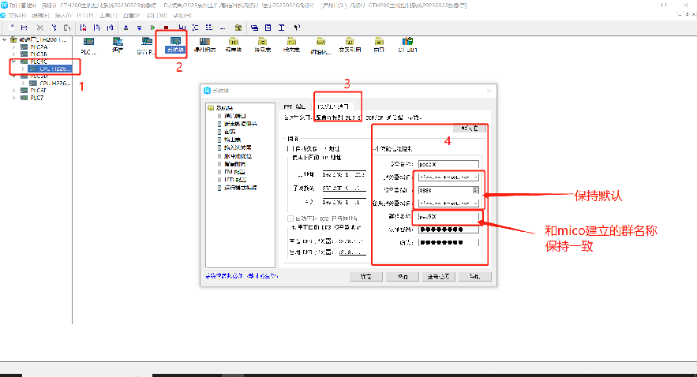Click the default-values button near the dialog's top right
The height and width of the screenshot is (377, 697).
[x=470, y=129]
